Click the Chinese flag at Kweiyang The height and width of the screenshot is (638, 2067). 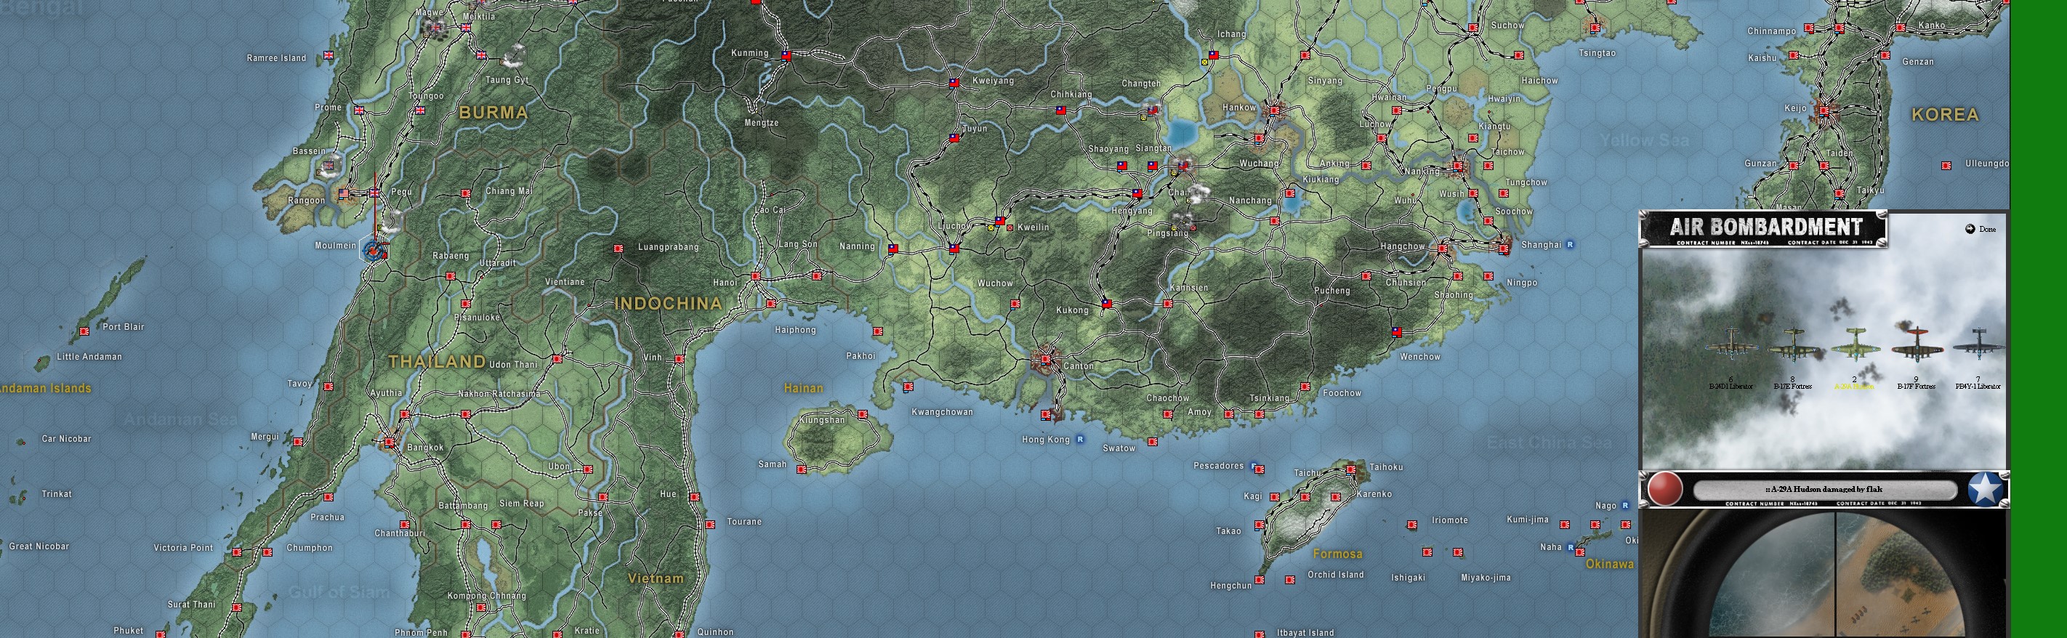[954, 82]
